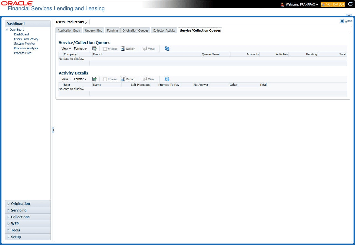Click the Left Messages column header
Viewport: 355px width, 245px height.
pos(136,85)
